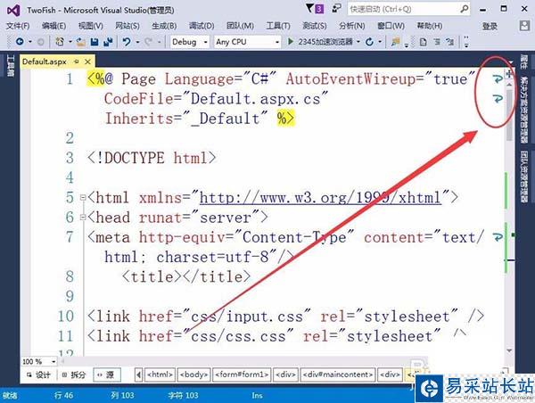Image resolution: width=535 pixels, height=403 pixels.
Task: Click the Redo arrow icon
Action: 148,42
